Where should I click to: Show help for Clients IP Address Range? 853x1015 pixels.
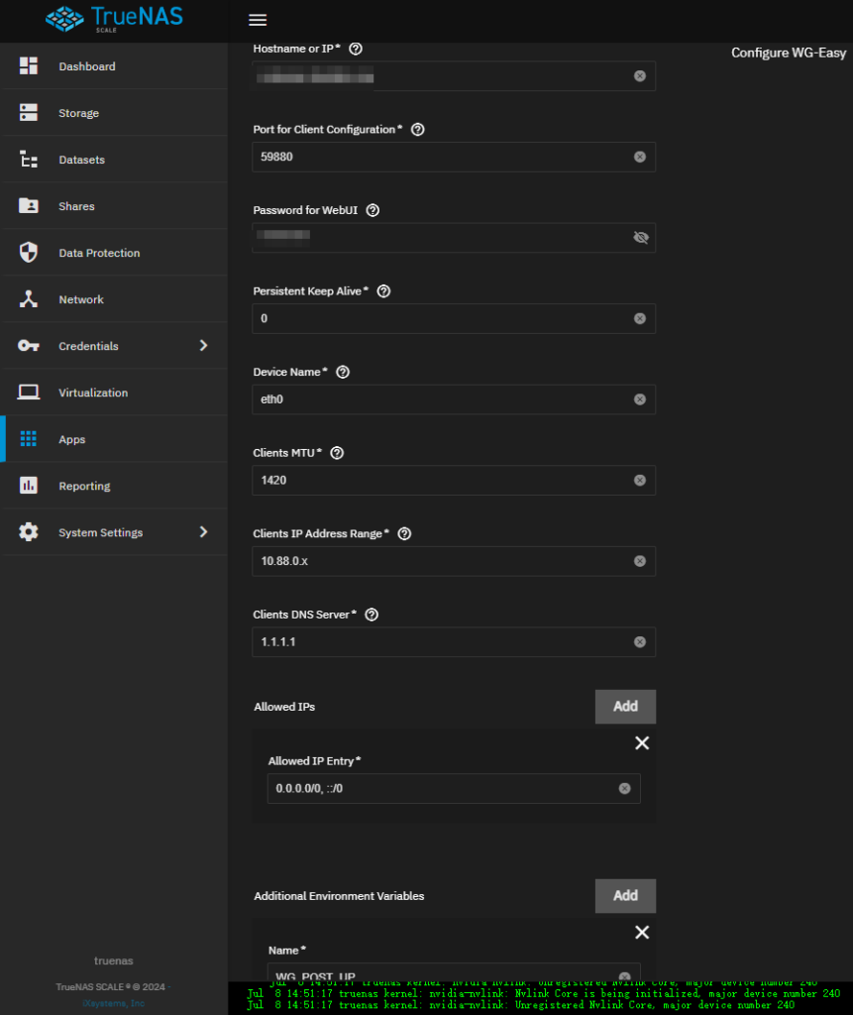(404, 534)
